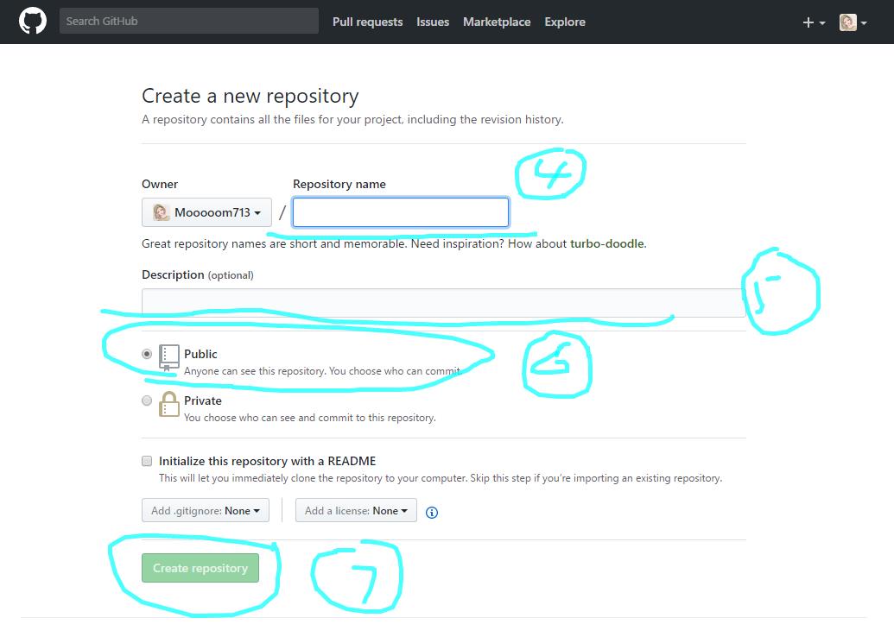Viewport: 894px width, 643px height.
Task: Expand the Owner dropdown Mooooom713
Action: pyautogui.click(x=206, y=212)
